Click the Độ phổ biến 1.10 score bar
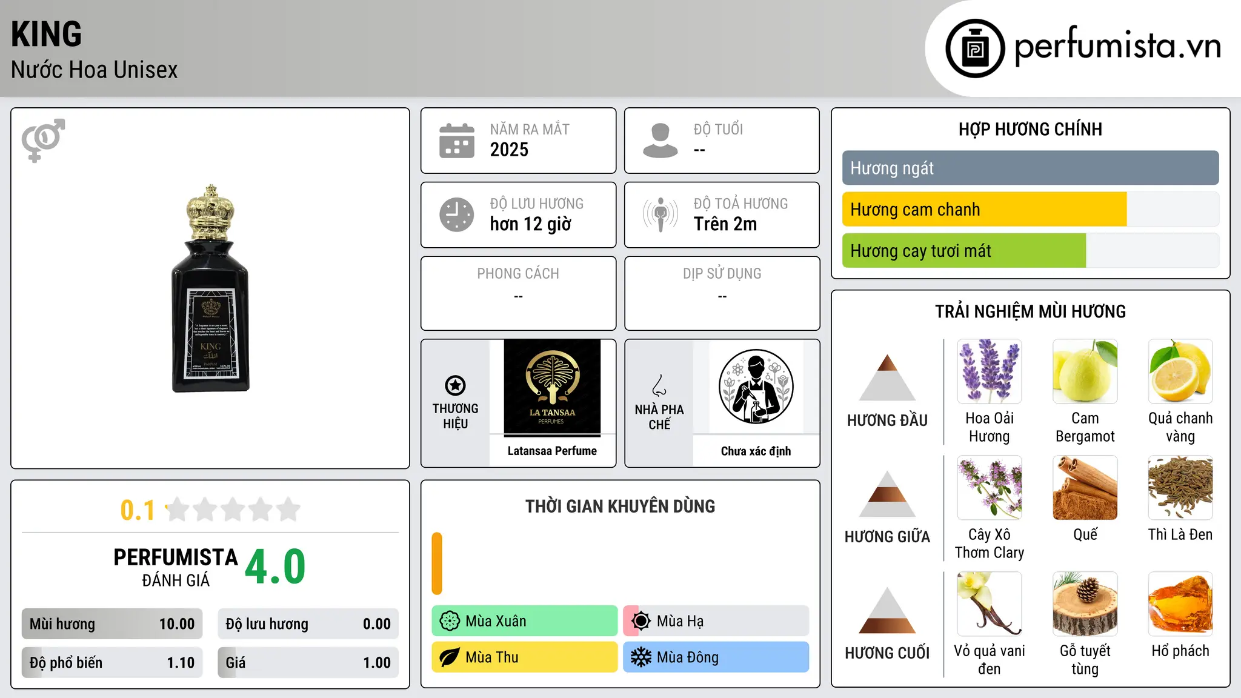The height and width of the screenshot is (698, 1241). [112, 663]
